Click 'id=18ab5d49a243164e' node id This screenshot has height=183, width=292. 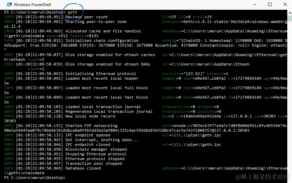point(199,116)
